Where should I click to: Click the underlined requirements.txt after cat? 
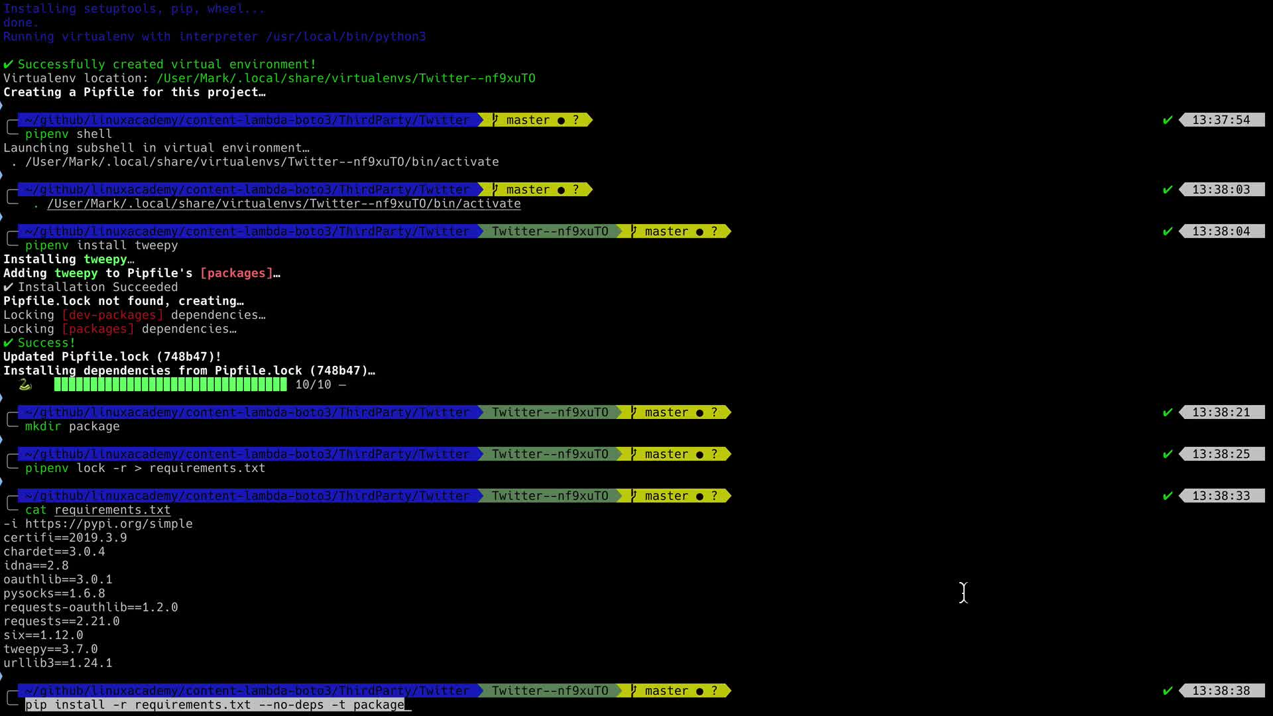(x=112, y=510)
